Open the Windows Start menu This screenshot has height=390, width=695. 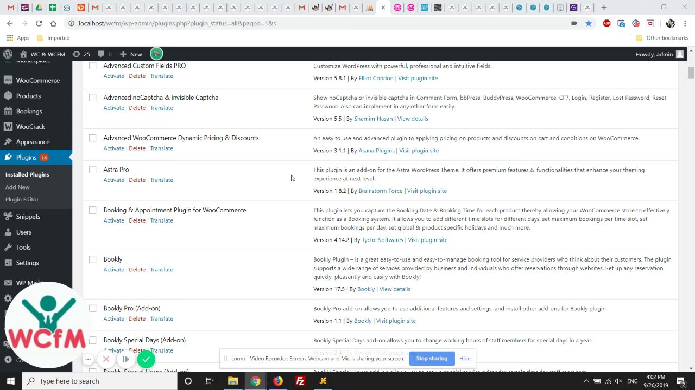point(10,381)
